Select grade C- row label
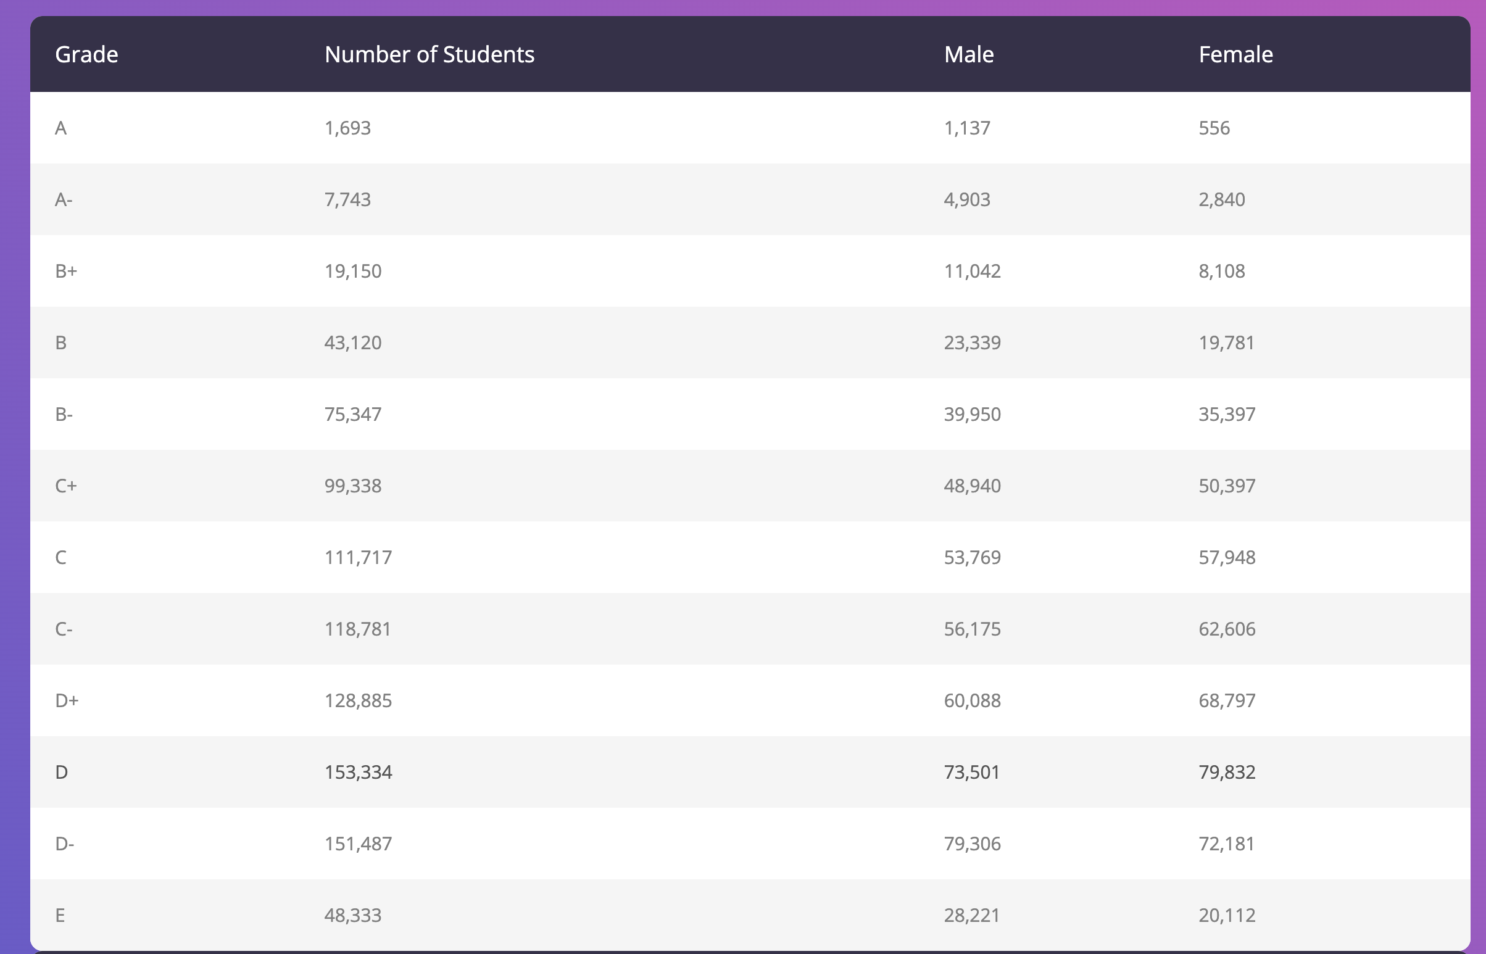Image resolution: width=1486 pixels, height=954 pixels. coord(64,629)
